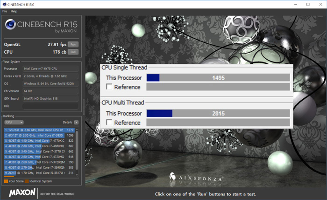Click the OpenGL score 27.91 fps
The image size is (327, 200).
coord(57,44)
